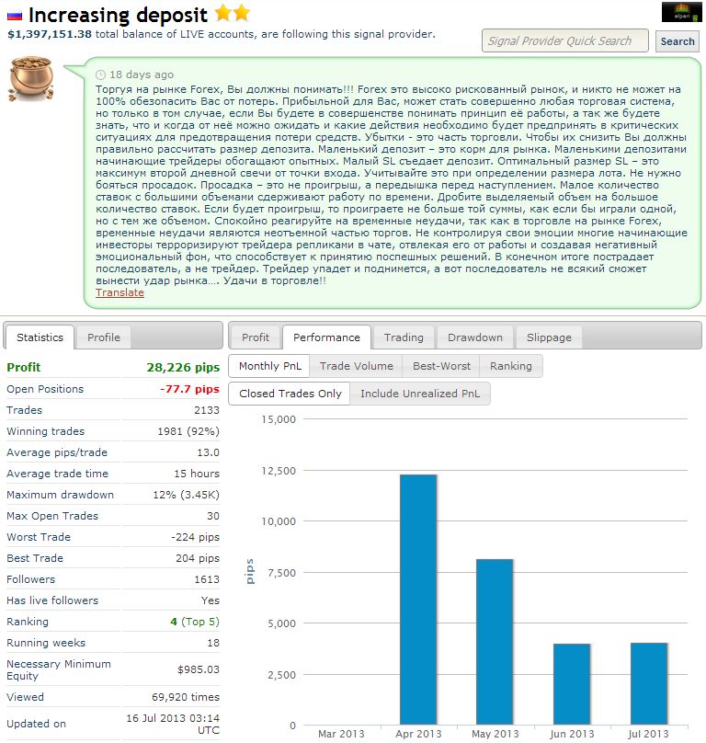Viewport: 706px width, 743px height.
Task: Select the Performance tab
Action: pos(326,337)
